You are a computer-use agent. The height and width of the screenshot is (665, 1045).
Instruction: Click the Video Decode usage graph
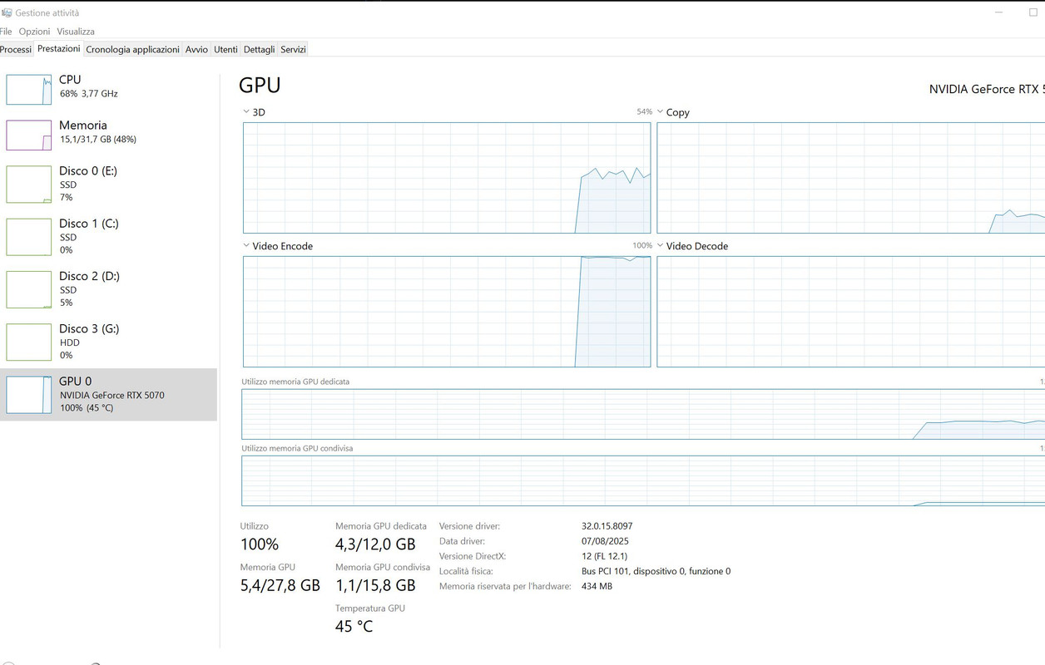[851, 312]
